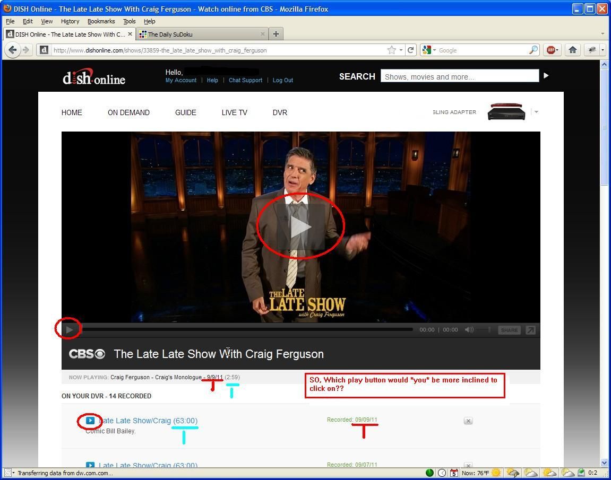Open the Adblock Plus toolbar icon
611x480 pixels.
[x=550, y=50]
